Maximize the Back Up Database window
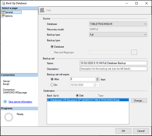Screen dimensions: 152x136 pos(137,3)
